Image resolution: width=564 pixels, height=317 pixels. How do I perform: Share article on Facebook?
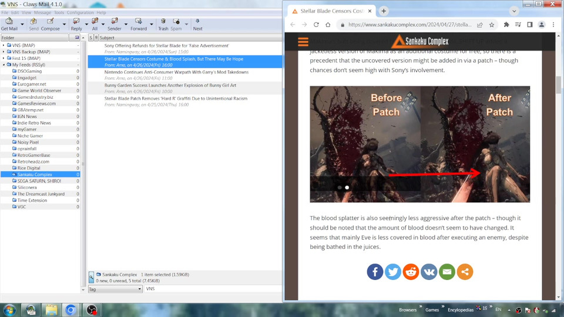click(375, 271)
